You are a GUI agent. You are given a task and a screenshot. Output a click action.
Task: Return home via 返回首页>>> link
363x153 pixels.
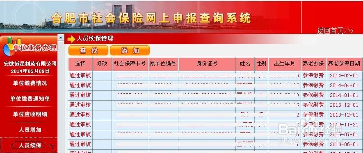pyautogui.click(x=335, y=31)
